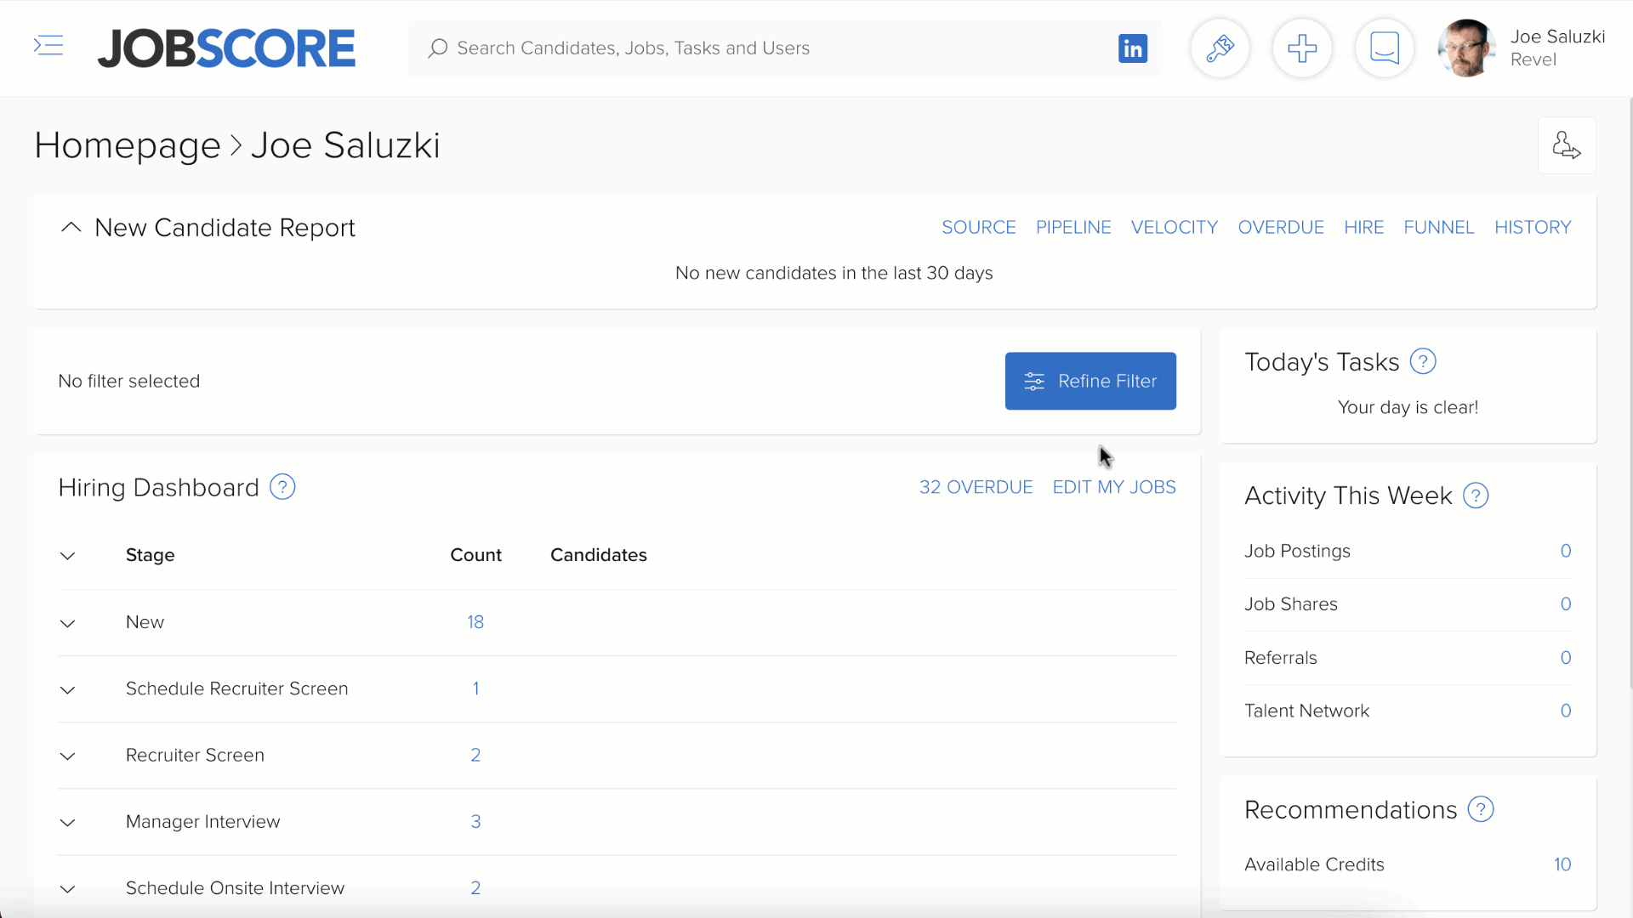Screen dimensions: 1633x918
Task: Expand the Schedule Recruiter Screen row
Action: pyautogui.click(x=68, y=689)
